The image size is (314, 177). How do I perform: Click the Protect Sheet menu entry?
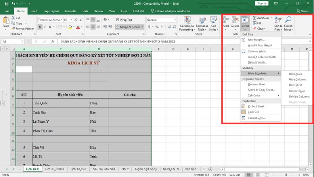(x=257, y=106)
